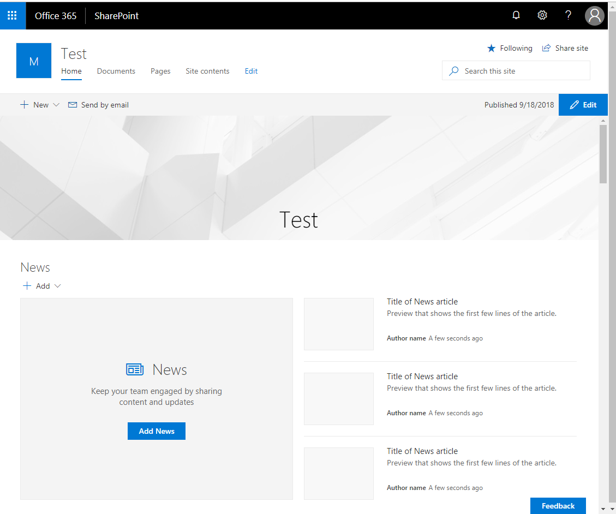Open the settings gear menu
This screenshot has width=616, height=514.
[x=542, y=15]
